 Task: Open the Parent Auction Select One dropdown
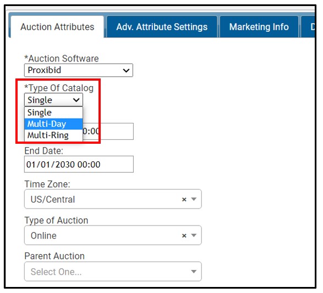pyautogui.click(x=113, y=272)
